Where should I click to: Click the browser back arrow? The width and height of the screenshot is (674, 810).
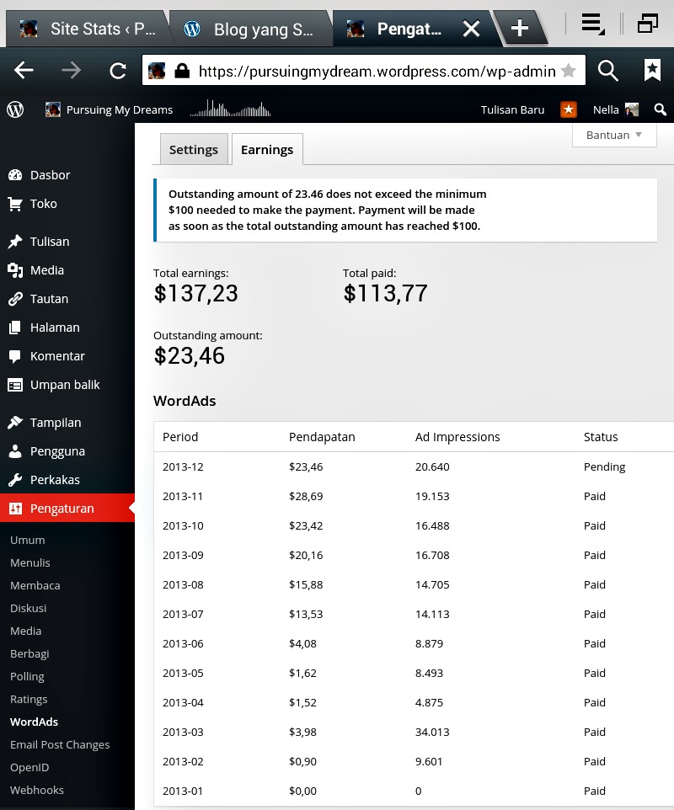pyautogui.click(x=24, y=72)
